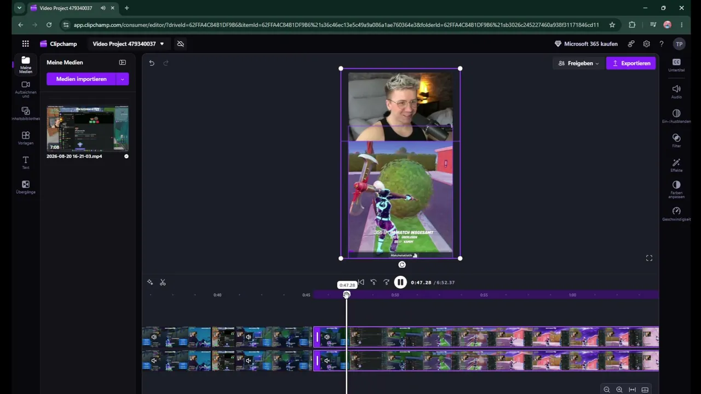Expand the Video Project 479340037 name dropdown
Viewport: 701px width, 394px height.
tap(162, 44)
